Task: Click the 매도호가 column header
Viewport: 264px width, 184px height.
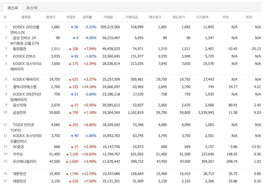Action: pos(179,17)
